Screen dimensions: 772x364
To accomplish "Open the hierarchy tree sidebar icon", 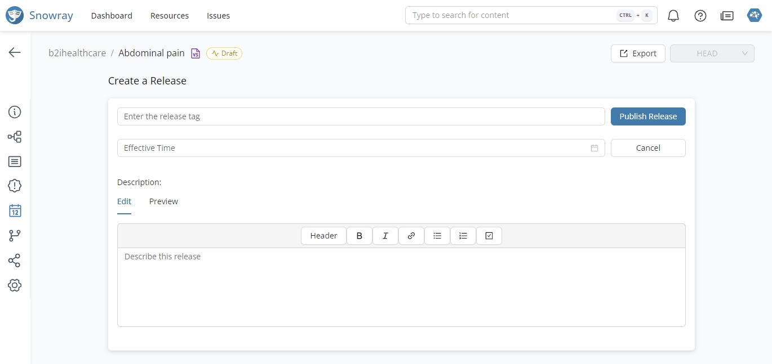I will 15,137.
